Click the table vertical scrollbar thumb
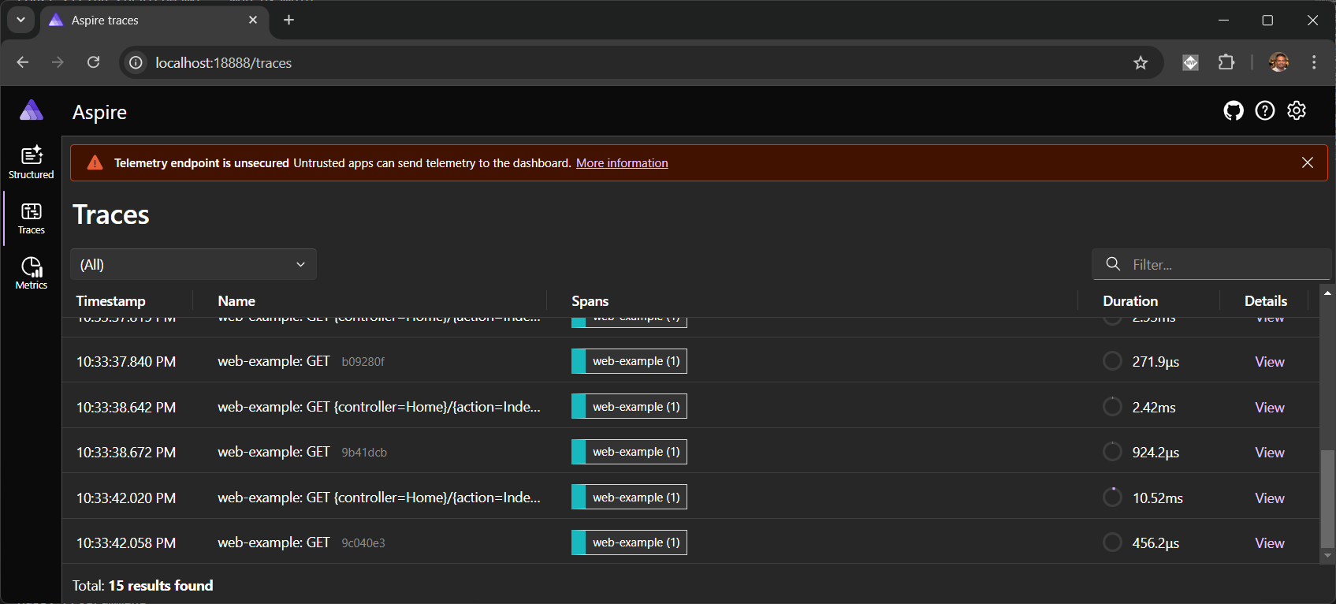Viewport: 1336px width, 604px height. point(1327,498)
